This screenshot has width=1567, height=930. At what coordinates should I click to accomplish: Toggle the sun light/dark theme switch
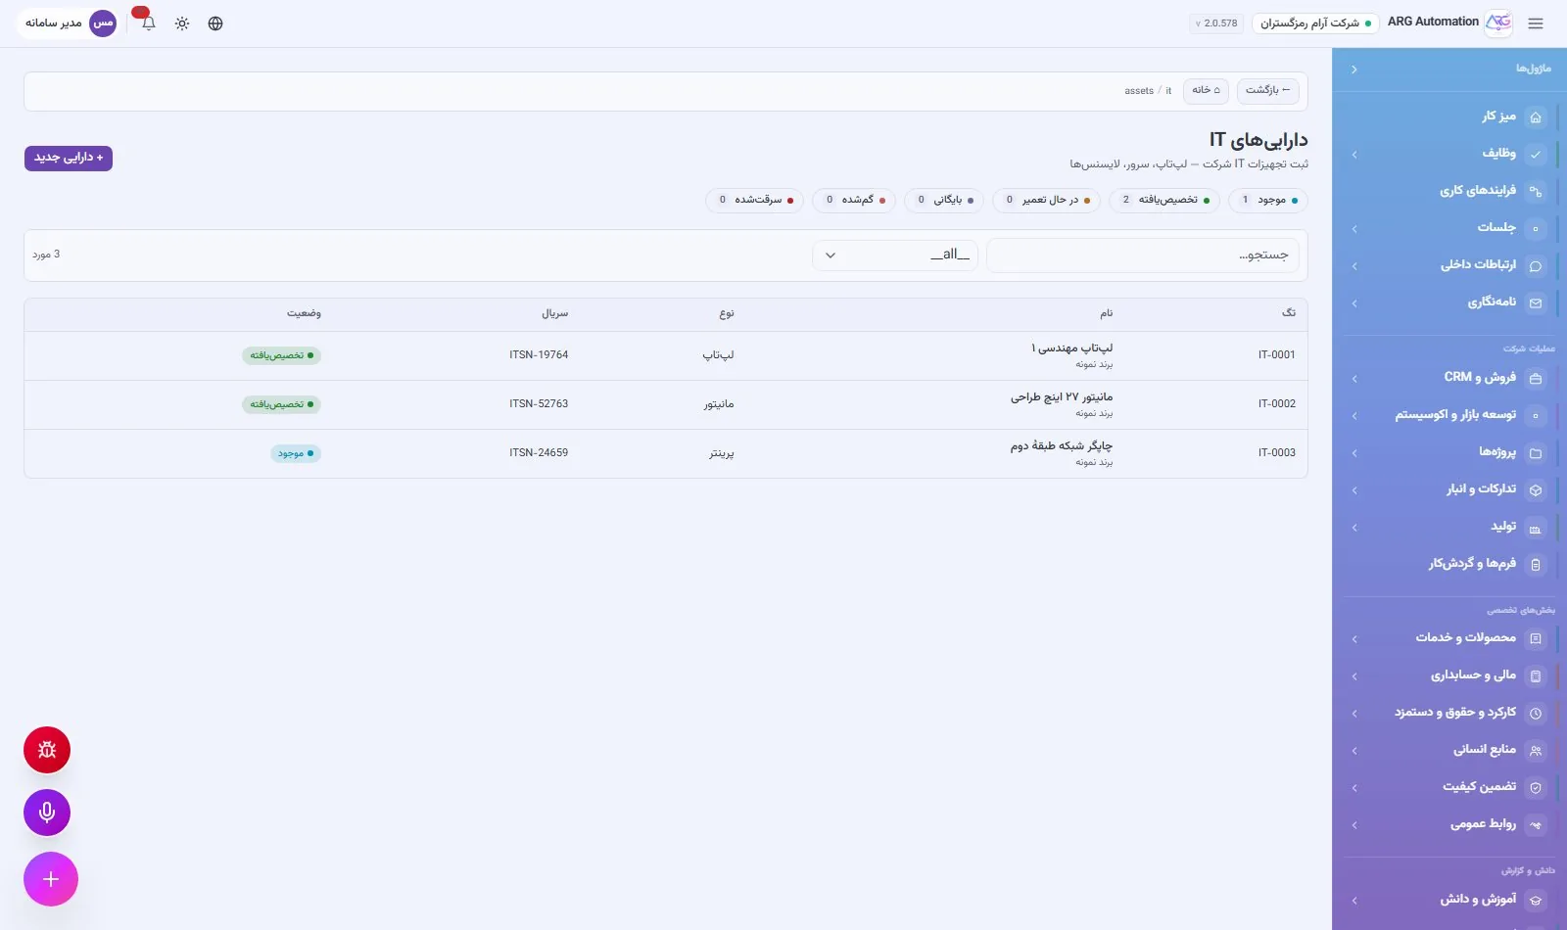coord(182,23)
